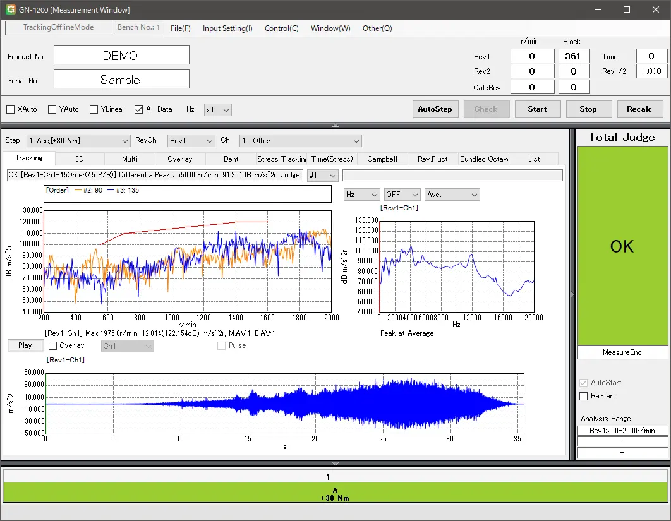This screenshot has width=671, height=521.
Task: Open the Hz multiplier x1 dropdown
Action: point(218,110)
